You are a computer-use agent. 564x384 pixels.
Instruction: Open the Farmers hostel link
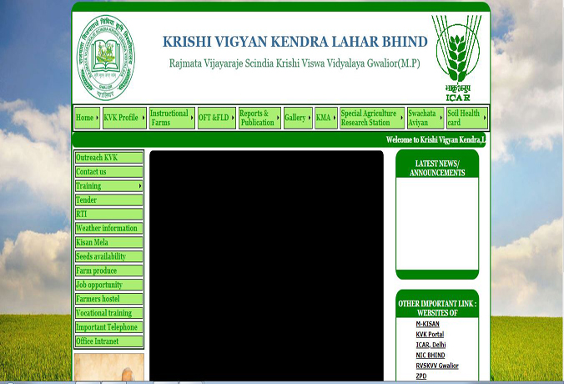(x=108, y=299)
